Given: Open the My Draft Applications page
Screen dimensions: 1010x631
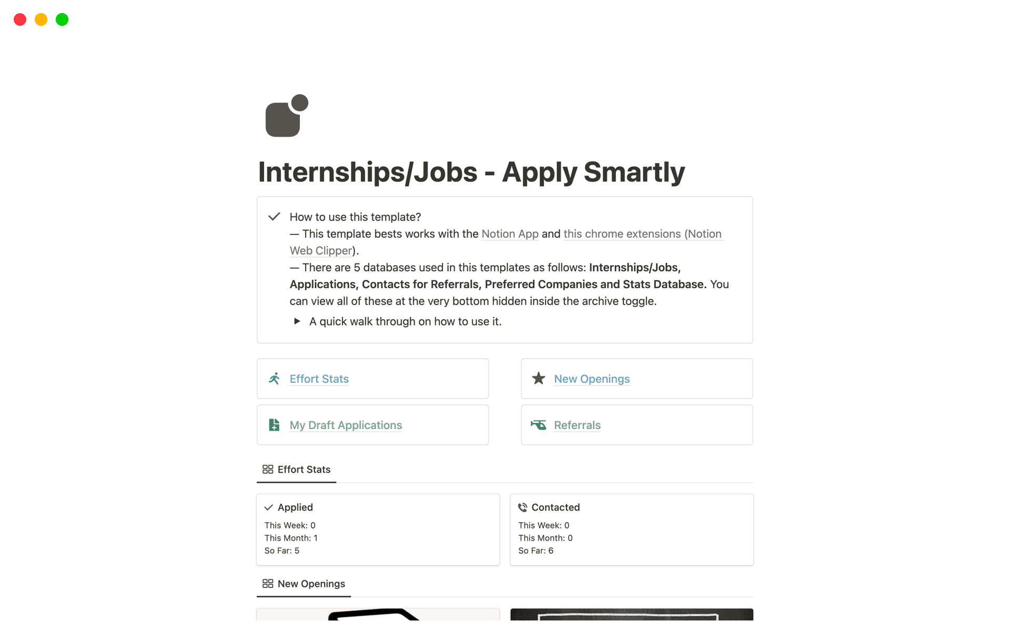Looking at the screenshot, I should pyautogui.click(x=346, y=425).
